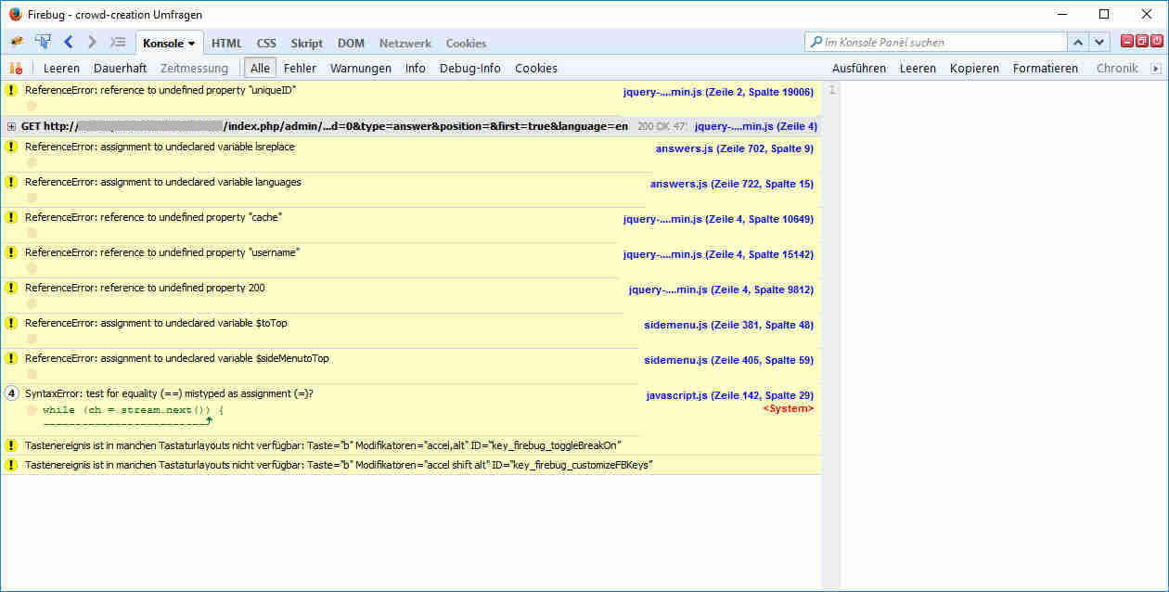Click in the command editor text area
This screenshot has width=1169, height=592.
(x=1002, y=278)
